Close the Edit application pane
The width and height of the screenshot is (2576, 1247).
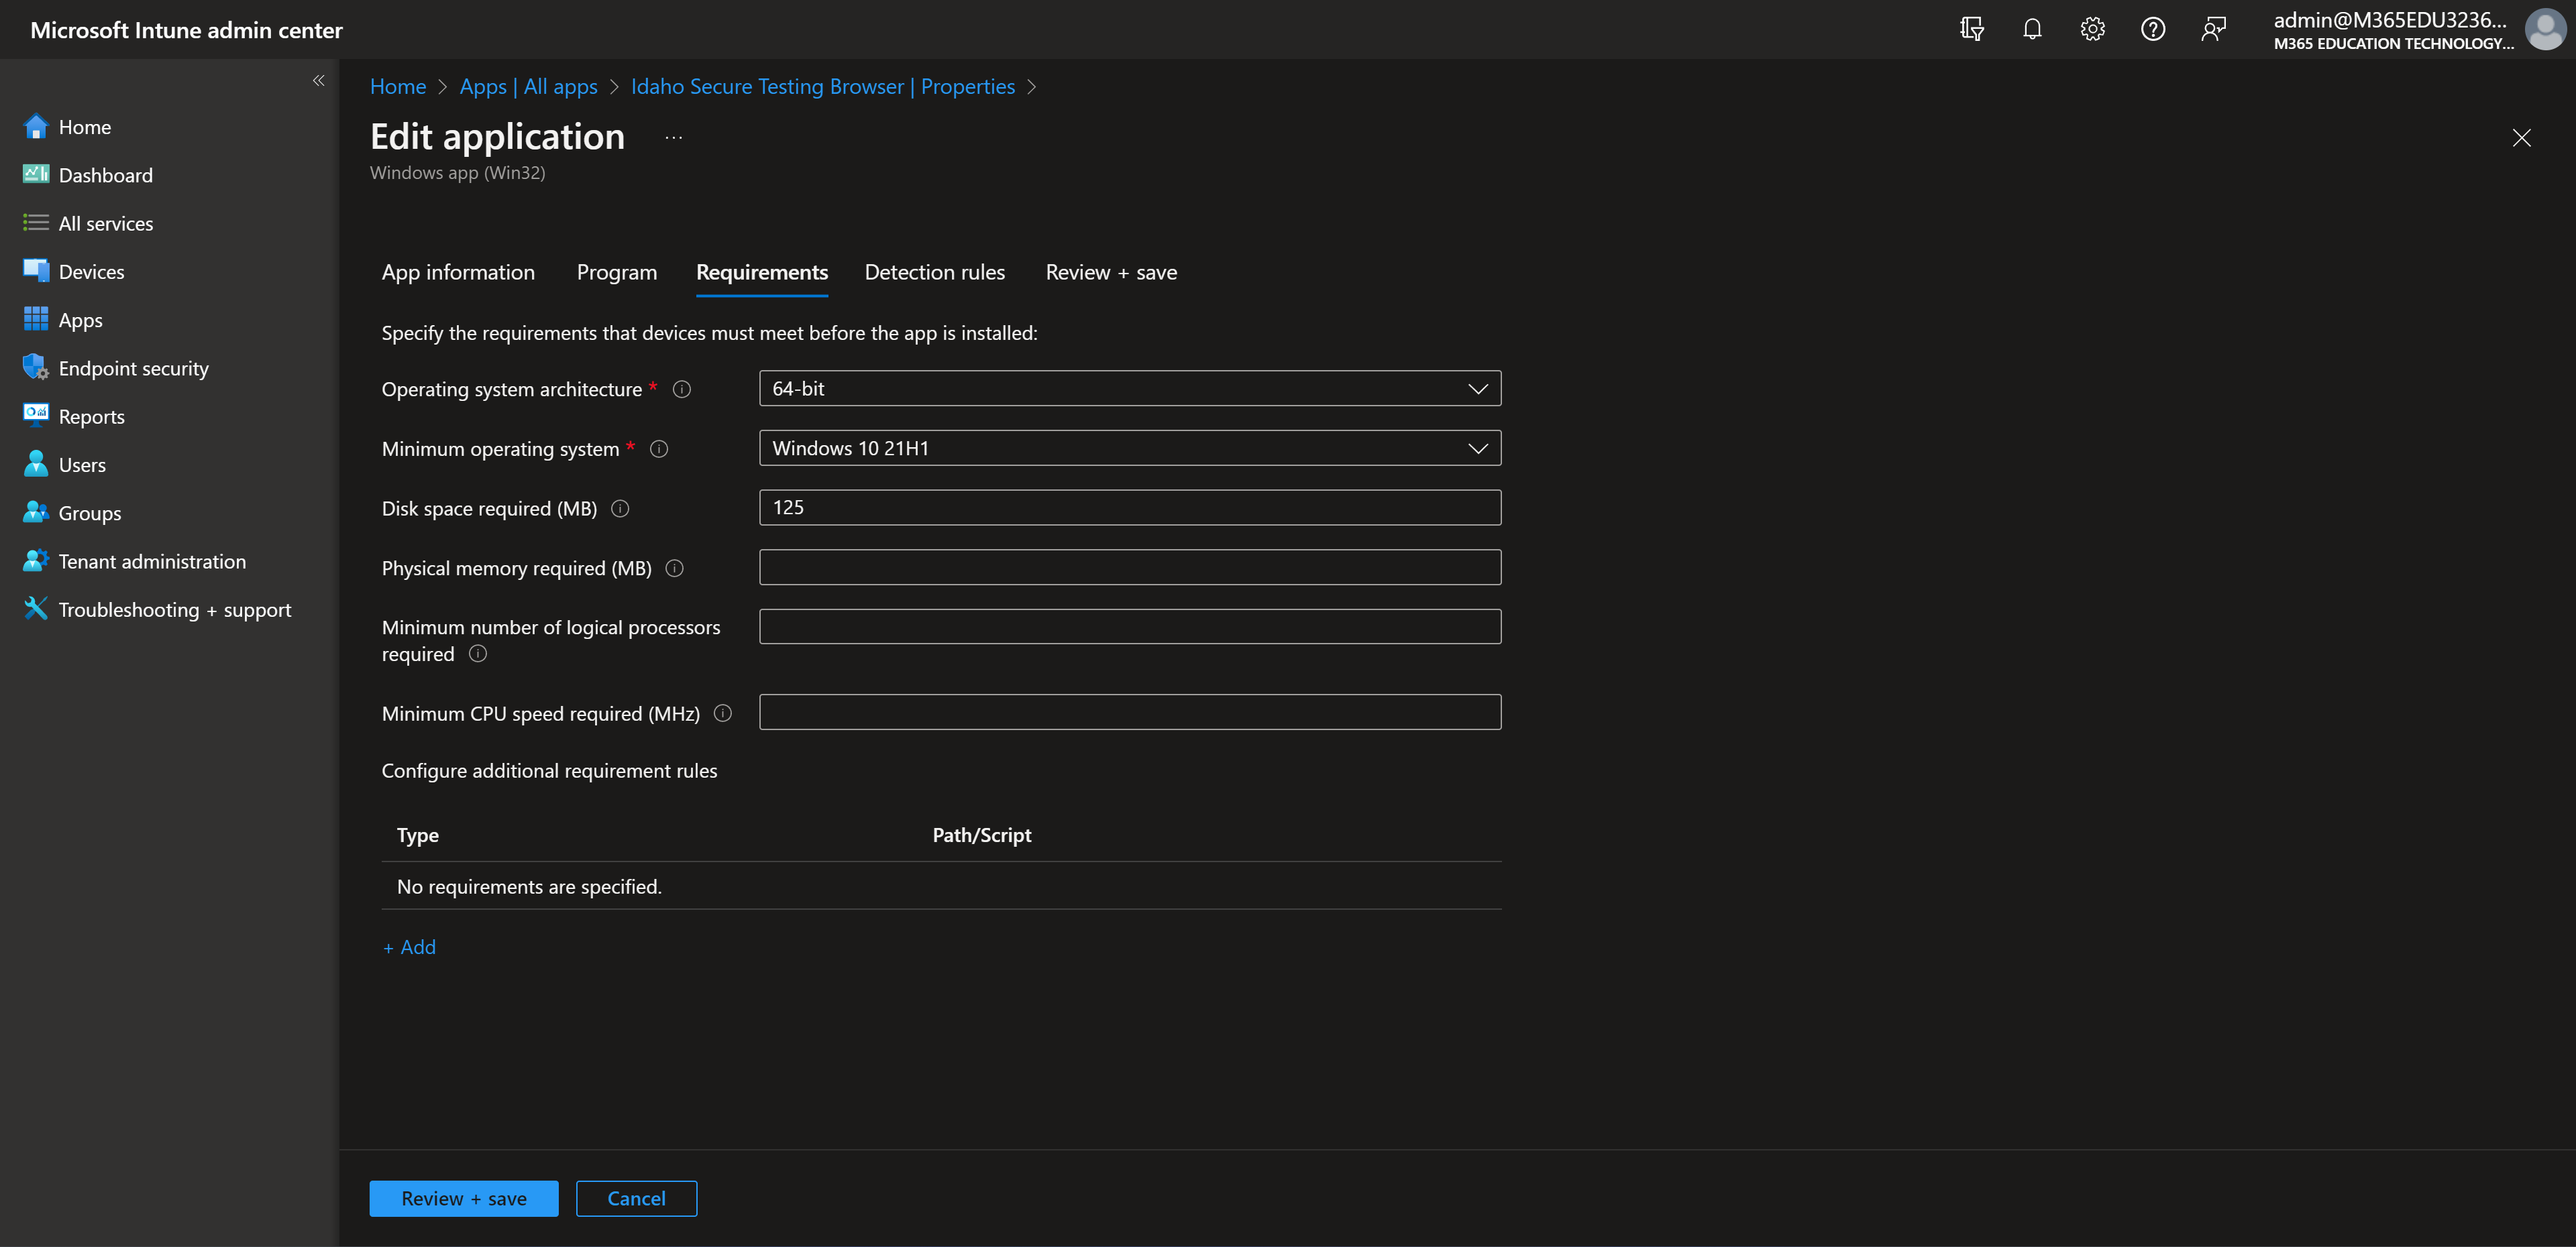[x=2521, y=138]
